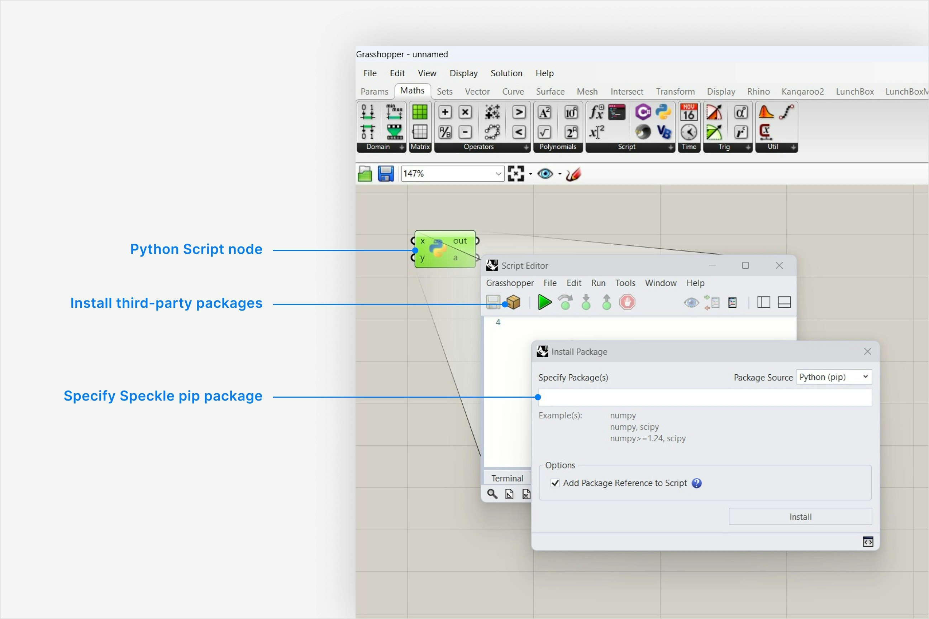
Task: Open the Tools menu in Script Editor
Action: pyautogui.click(x=625, y=283)
